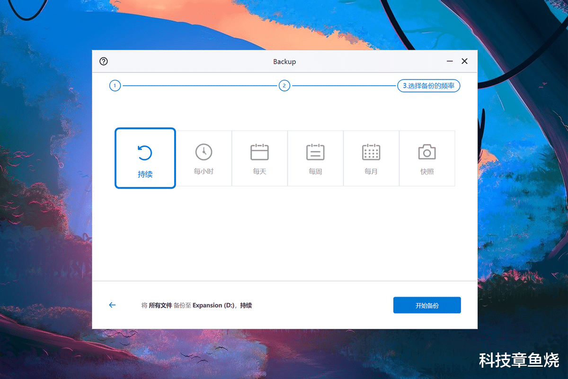The image size is (568, 379).
Task: Click the 开始备份 start backup button
Action: tap(427, 306)
